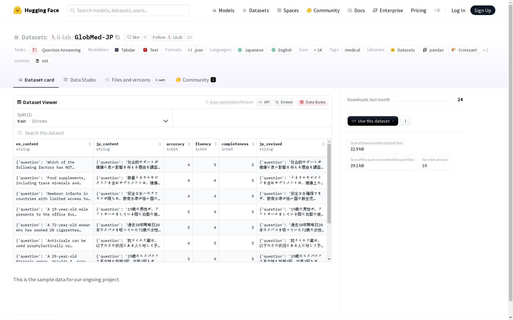This screenshot has height=320, width=513.
Task: Copy the dataset name GlobMed-JP
Action: pos(118,37)
